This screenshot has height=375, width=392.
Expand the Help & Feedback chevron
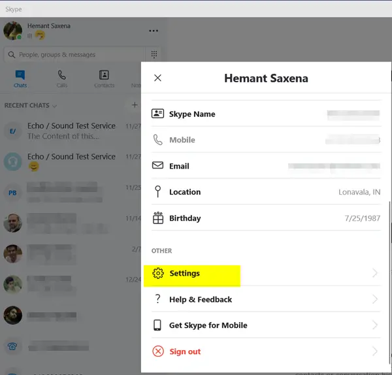pos(375,299)
